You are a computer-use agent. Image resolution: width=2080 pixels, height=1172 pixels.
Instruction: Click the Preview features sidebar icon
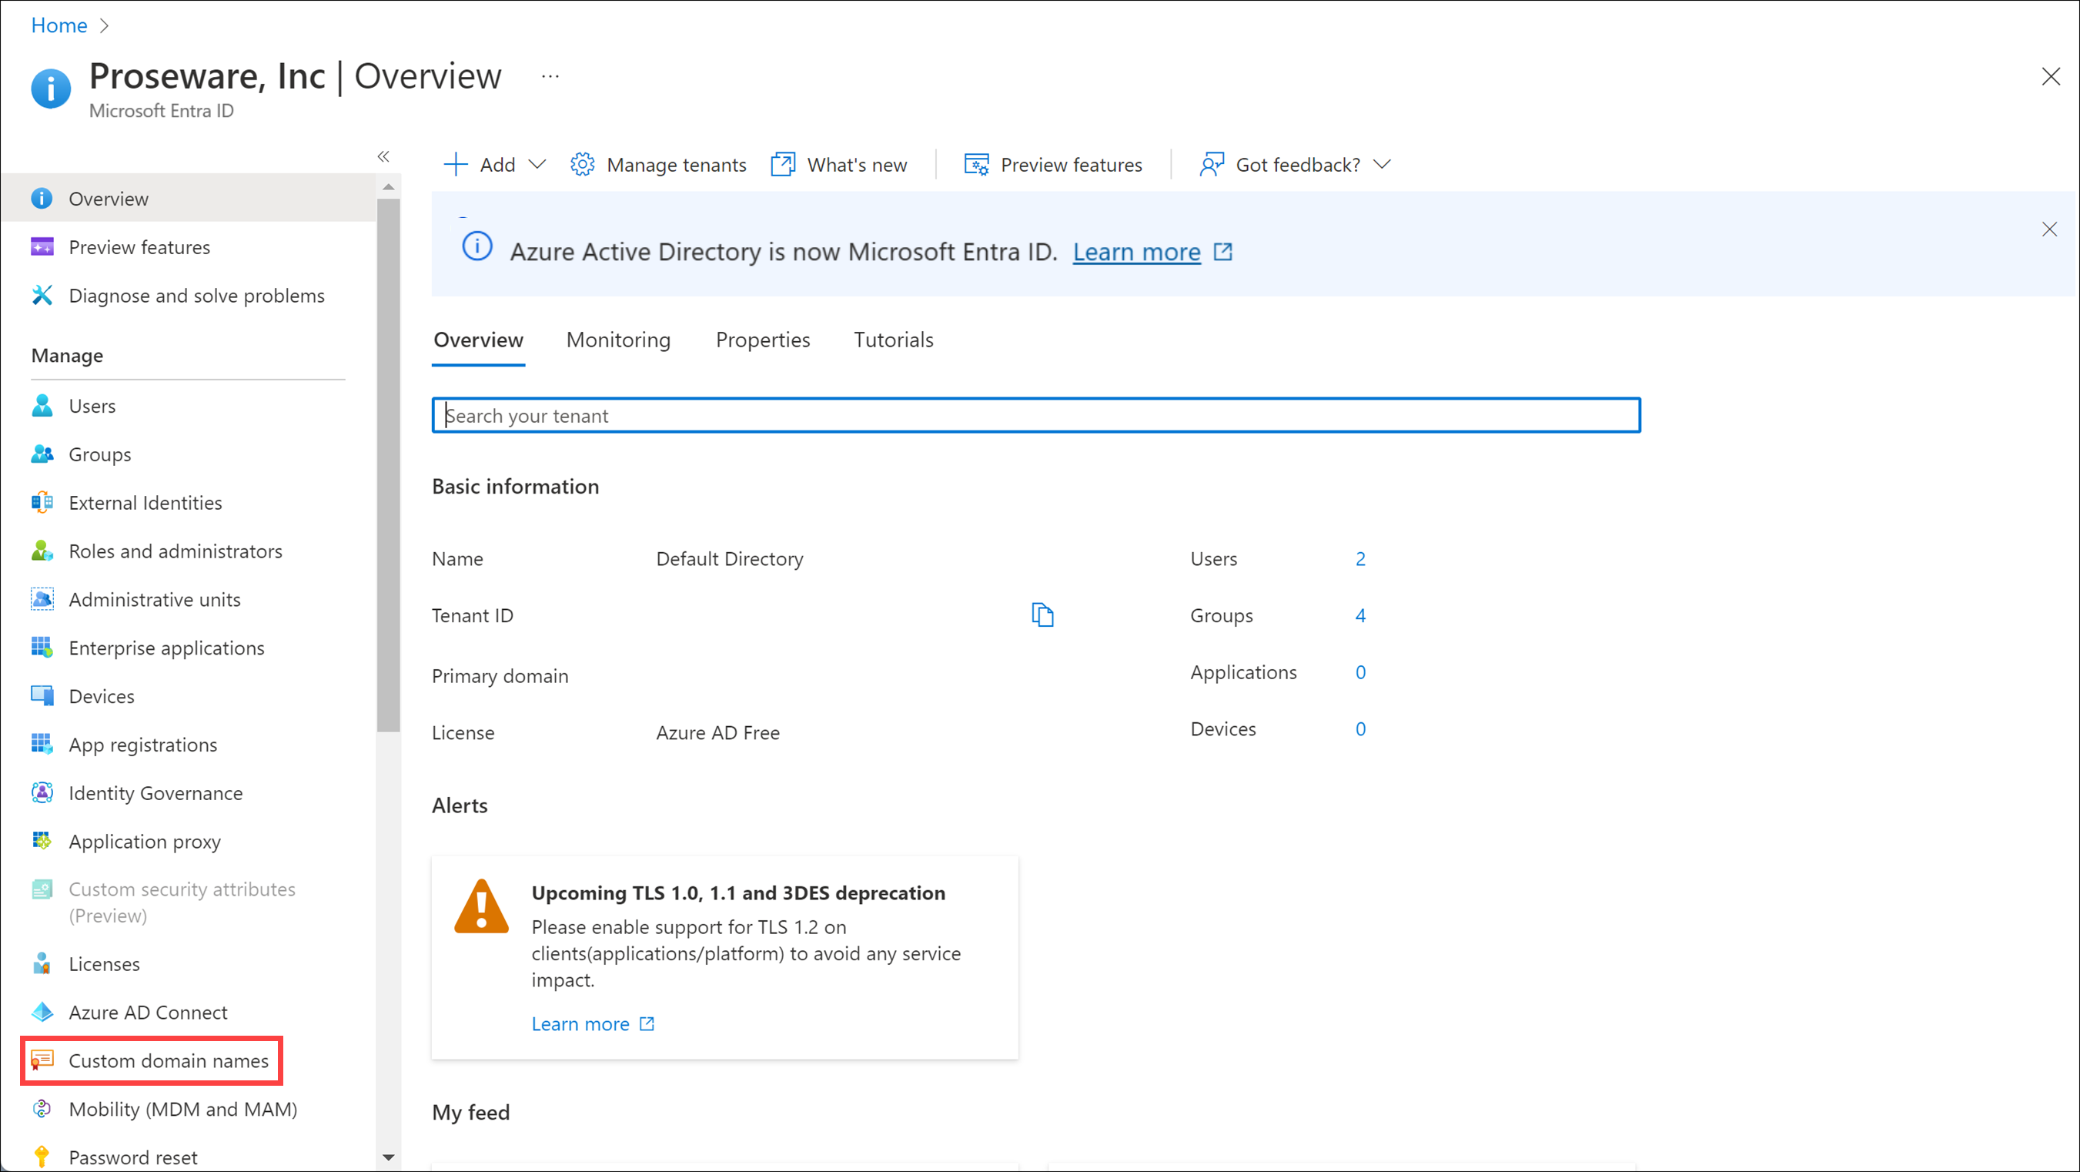(42, 247)
